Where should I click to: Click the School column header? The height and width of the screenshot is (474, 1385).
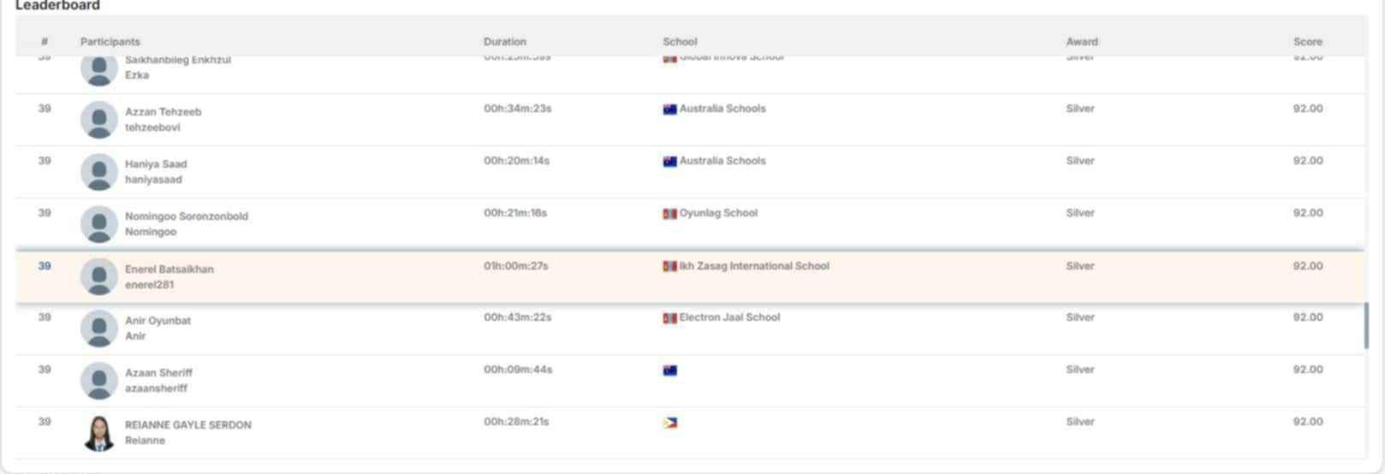pos(680,42)
